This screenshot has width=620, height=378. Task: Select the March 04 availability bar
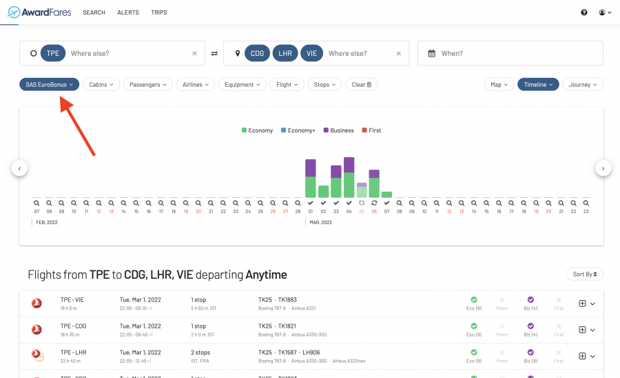(349, 178)
